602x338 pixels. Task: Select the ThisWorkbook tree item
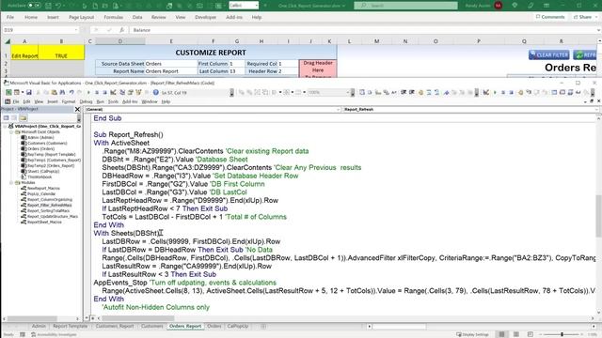click(40, 177)
